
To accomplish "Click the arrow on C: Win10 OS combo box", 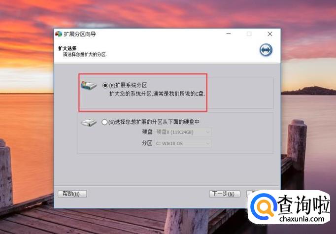I will tap(207, 143).
